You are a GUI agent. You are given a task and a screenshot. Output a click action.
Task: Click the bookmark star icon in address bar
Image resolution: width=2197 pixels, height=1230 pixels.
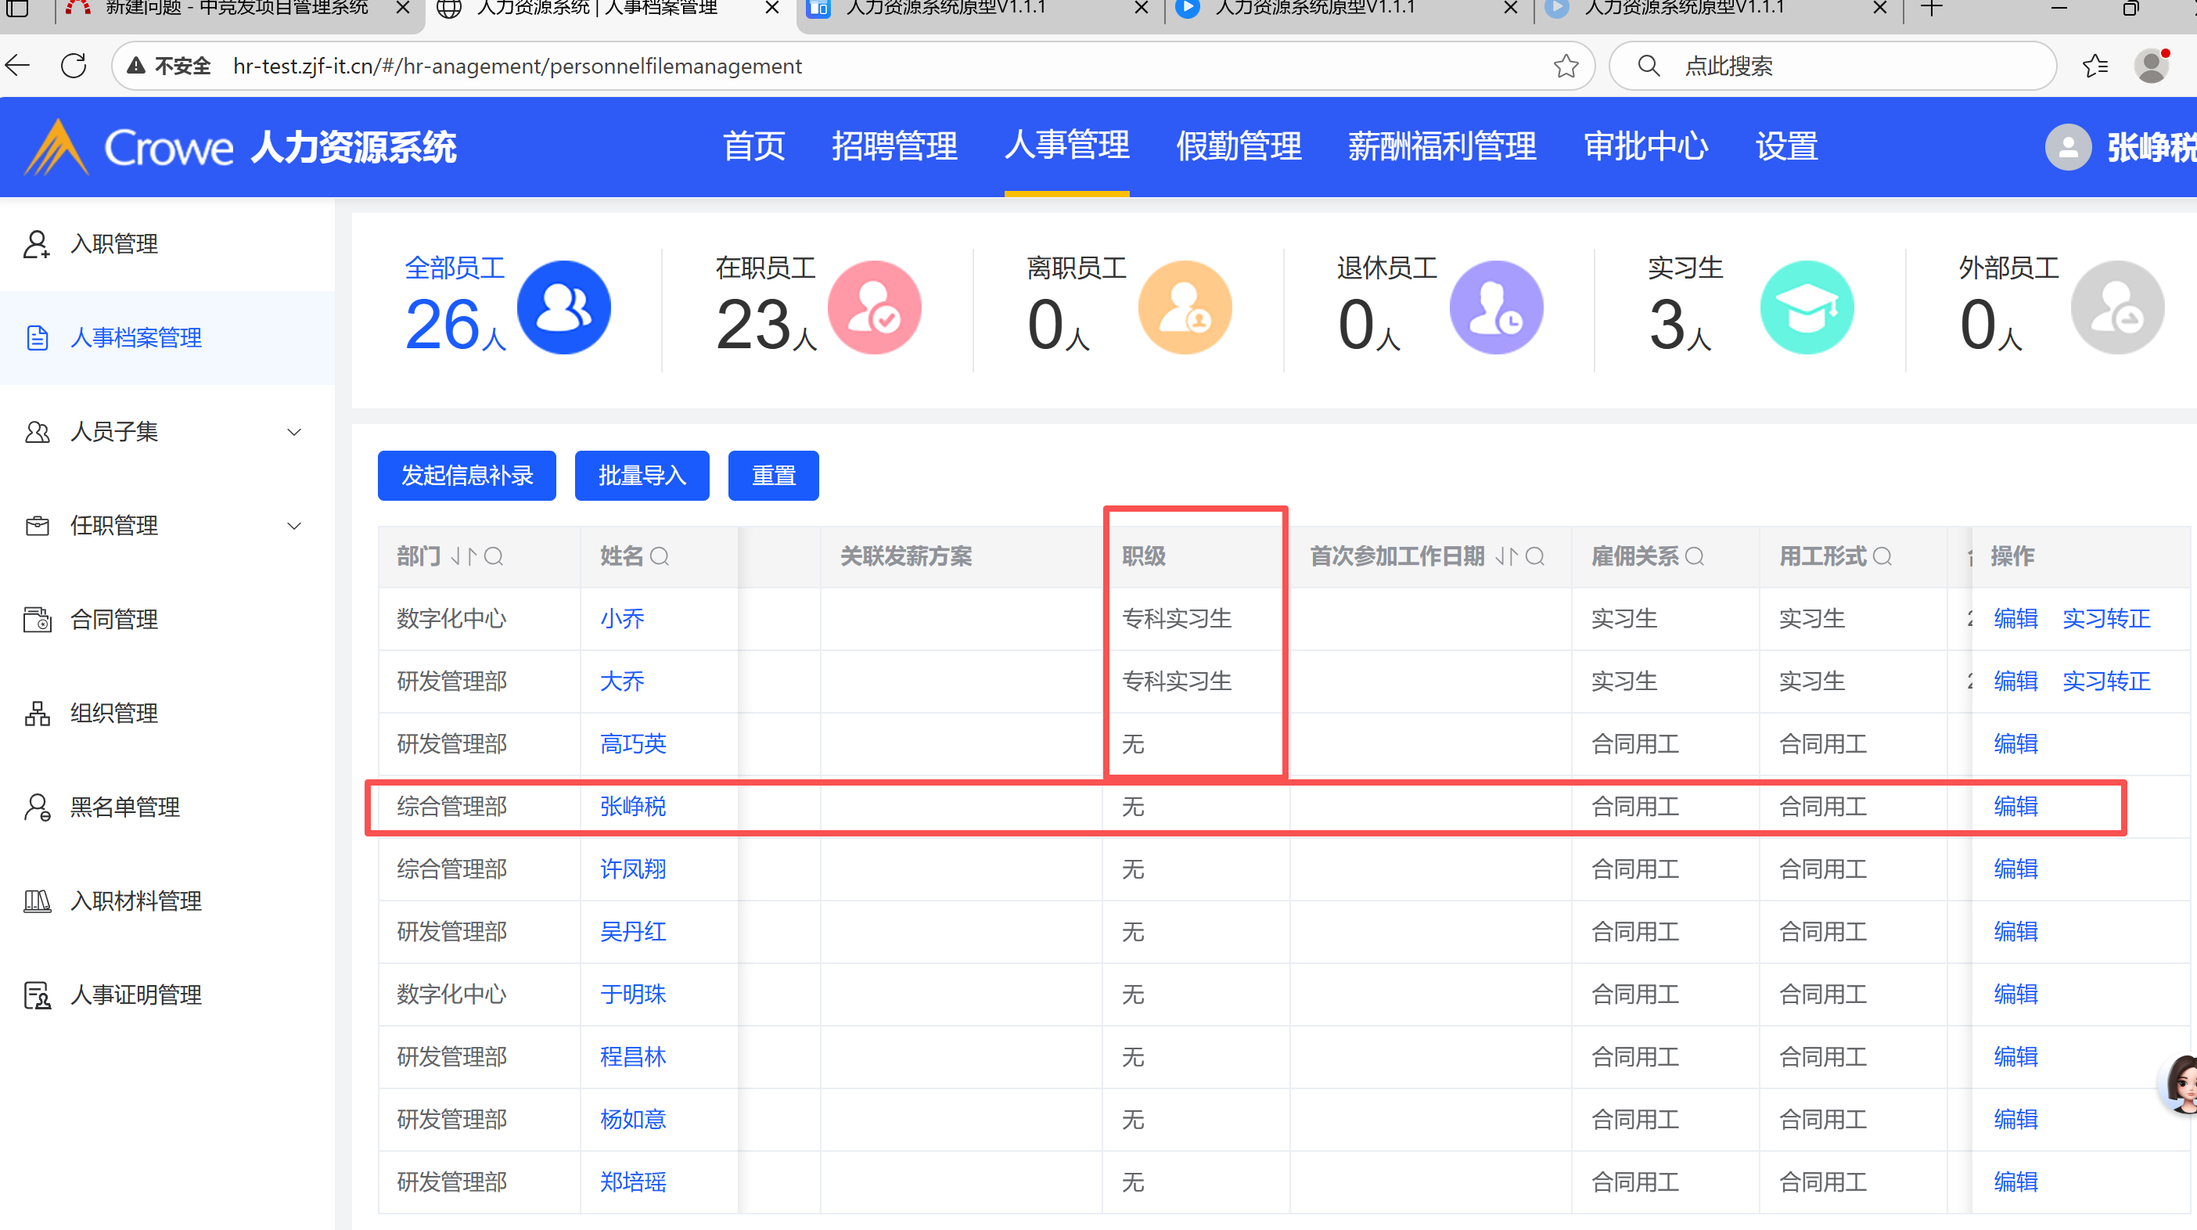1565,66
